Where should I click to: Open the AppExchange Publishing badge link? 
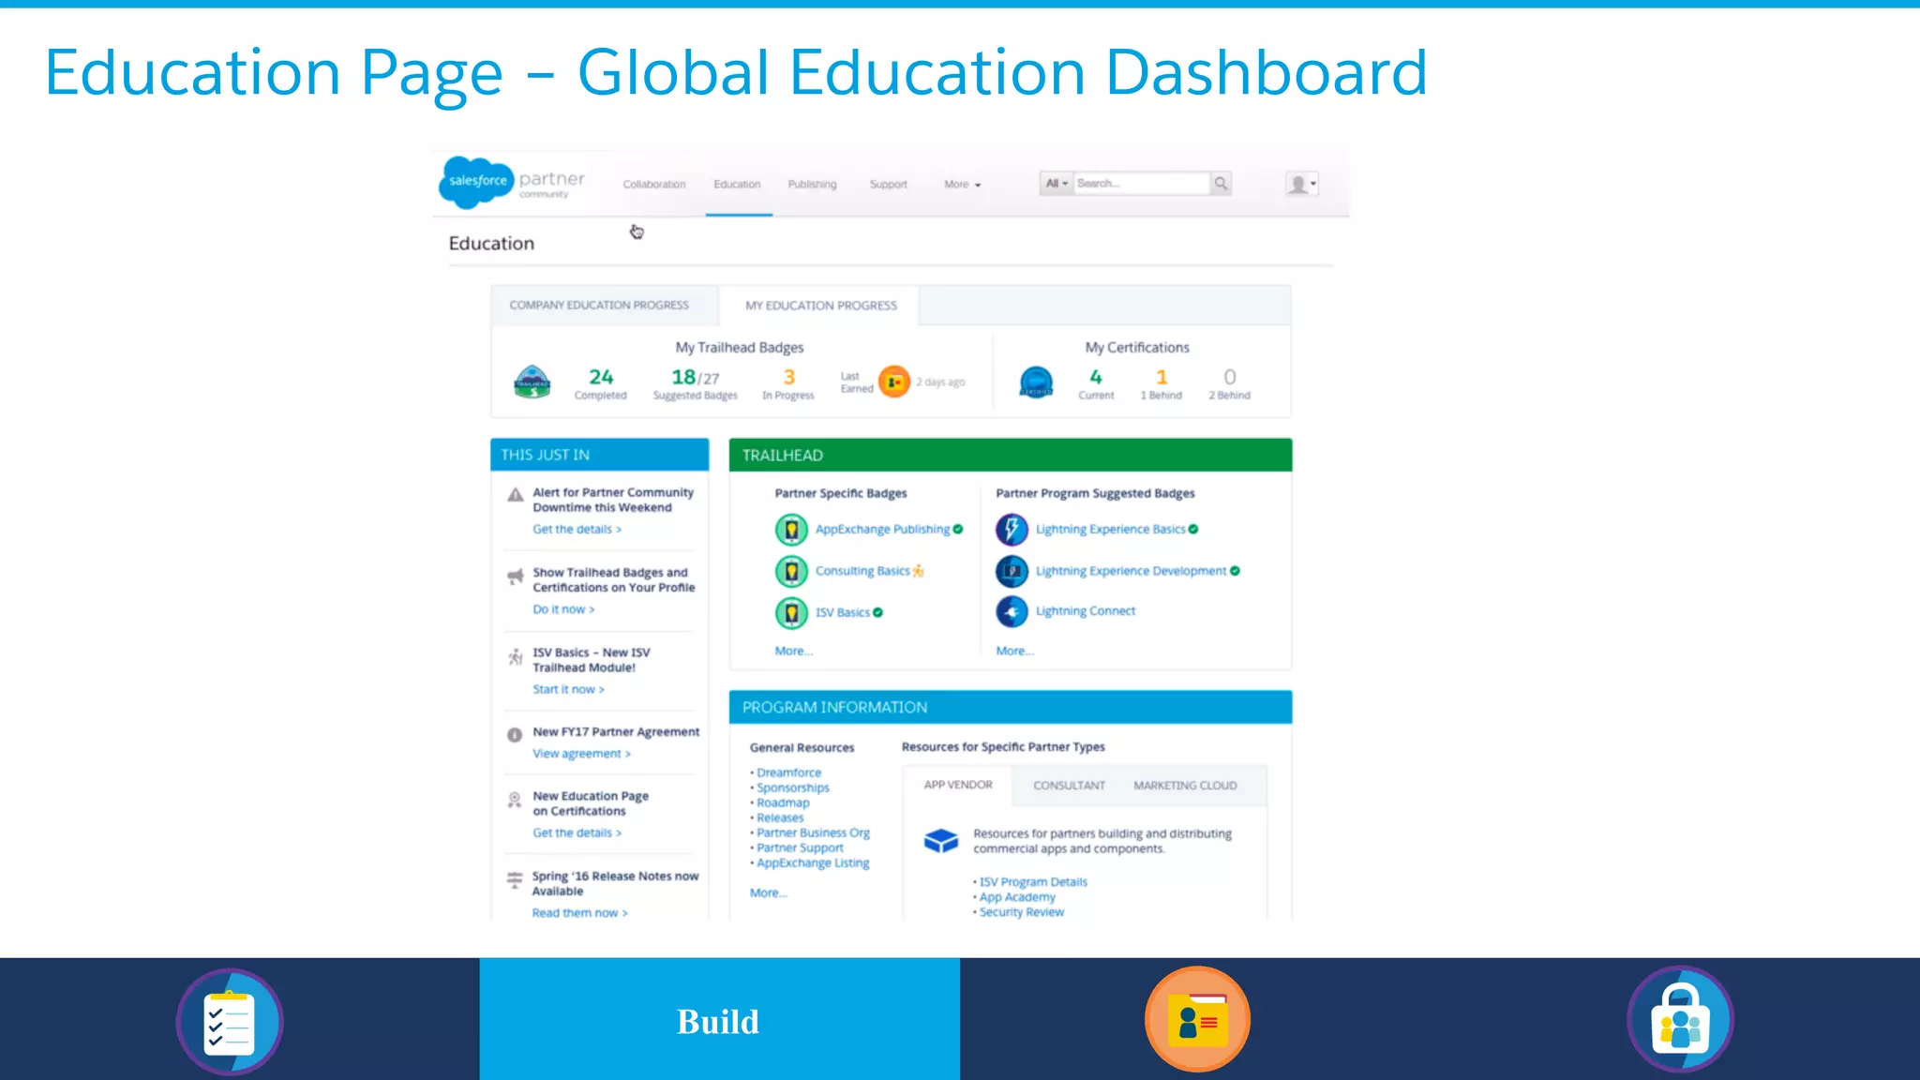pos(882,530)
